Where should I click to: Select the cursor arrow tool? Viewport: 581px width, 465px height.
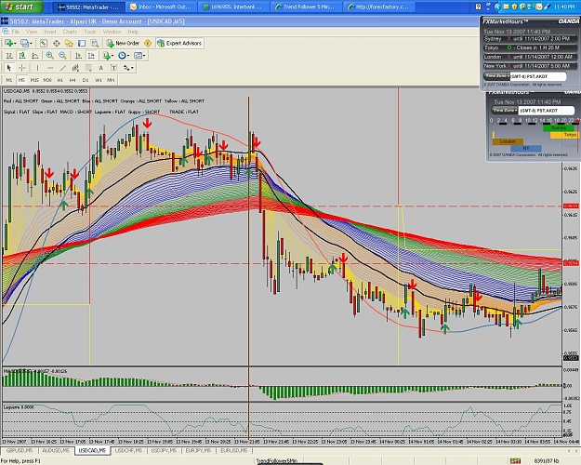pos(9,68)
